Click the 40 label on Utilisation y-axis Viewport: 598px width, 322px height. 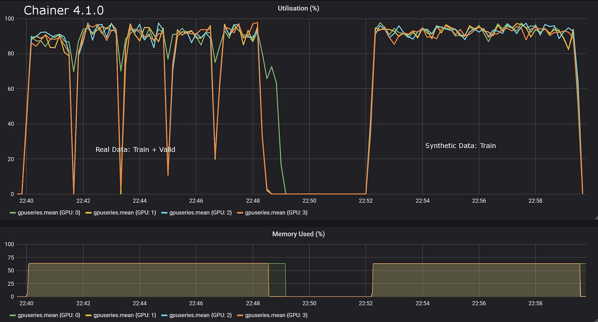pyautogui.click(x=11, y=124)
